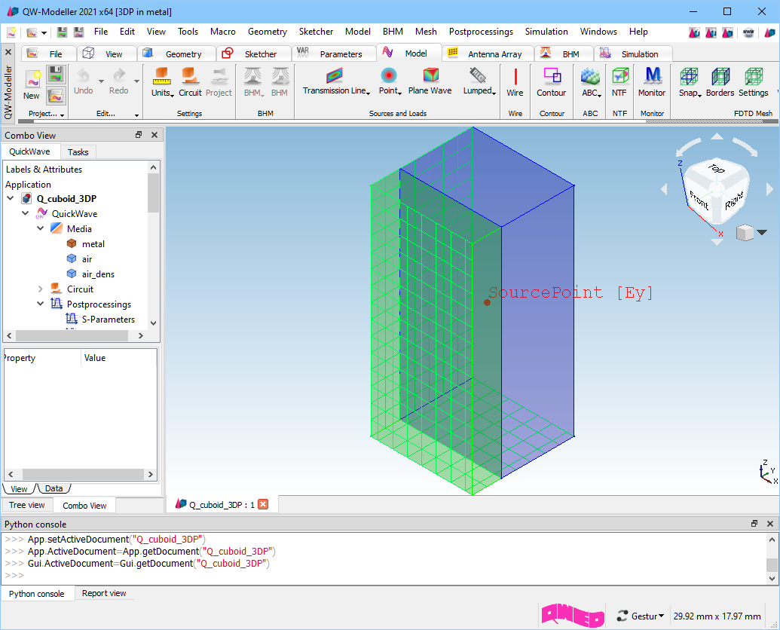Click the Python console vertical scrollbar
This screenshot has width=780, height=630.
point(772,559)
